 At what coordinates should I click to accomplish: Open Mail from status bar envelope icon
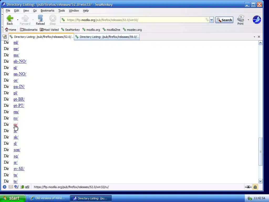point(11,187)
